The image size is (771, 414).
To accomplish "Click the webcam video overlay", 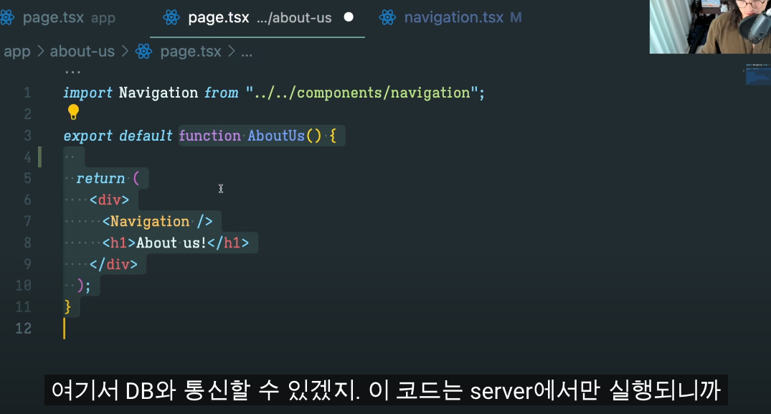I will [710, 27].
